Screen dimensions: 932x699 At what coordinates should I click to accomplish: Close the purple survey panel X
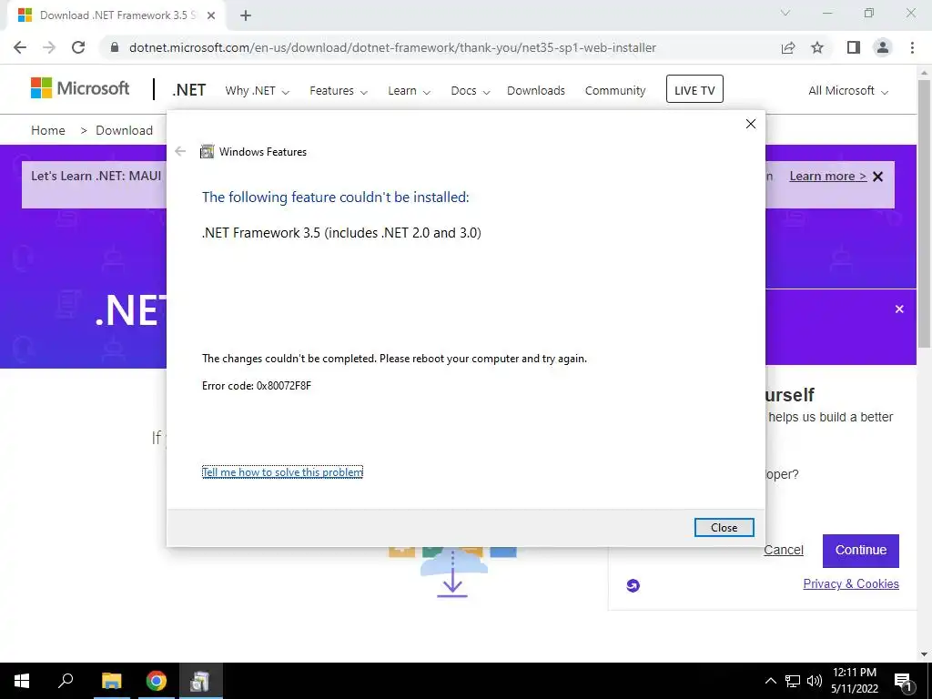(x=899, y=309)
